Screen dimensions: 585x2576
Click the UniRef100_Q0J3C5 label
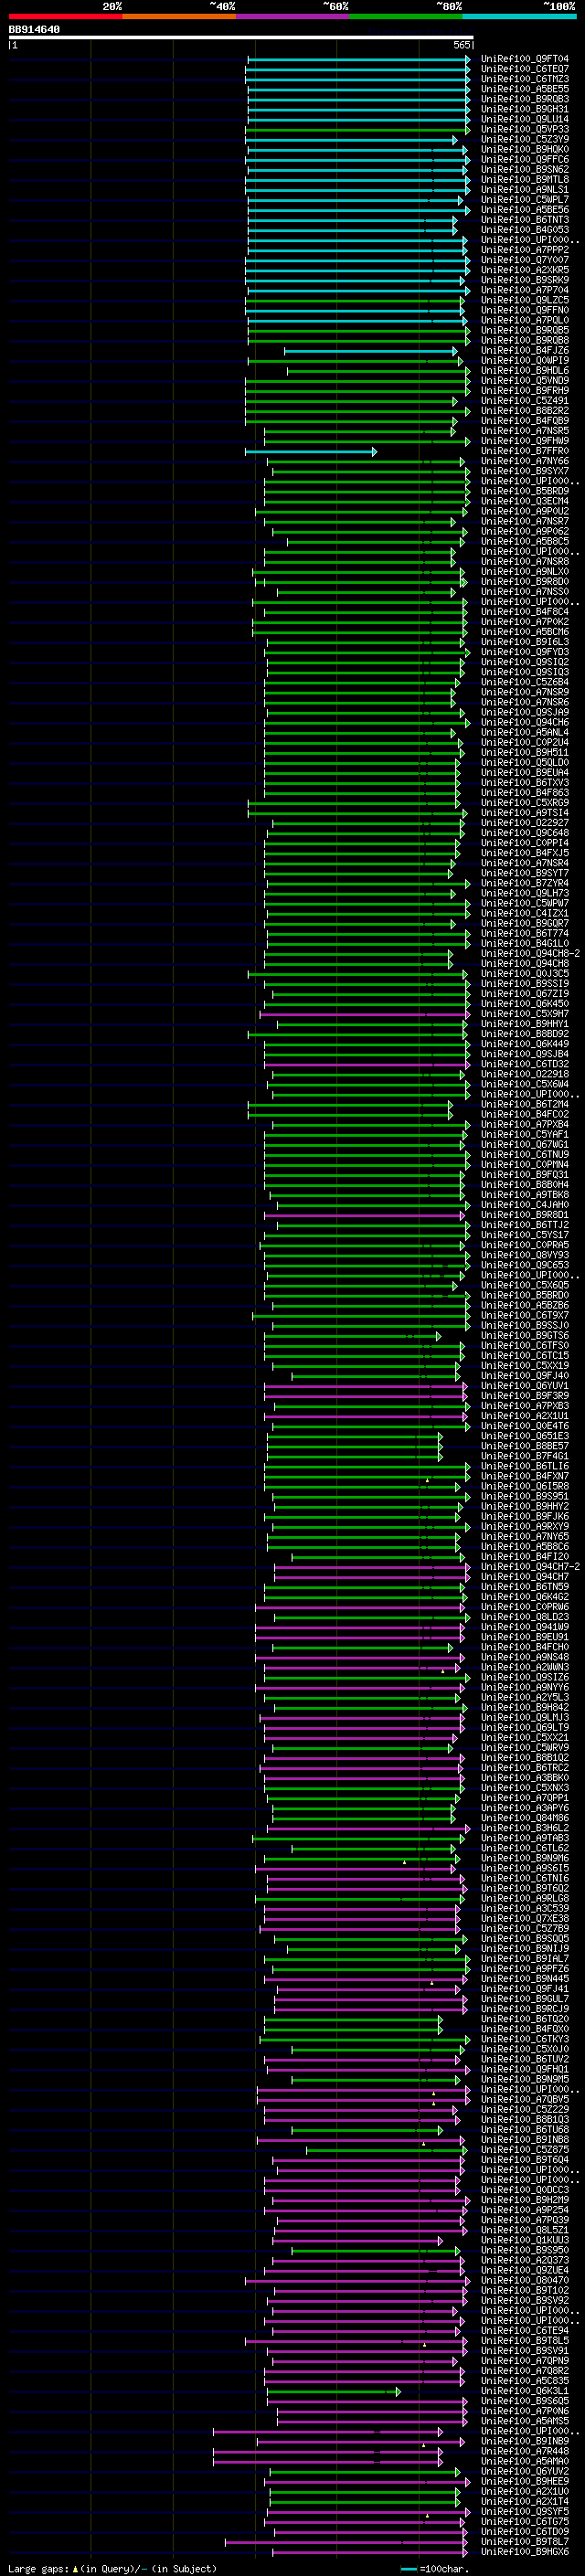pos(525,973)
